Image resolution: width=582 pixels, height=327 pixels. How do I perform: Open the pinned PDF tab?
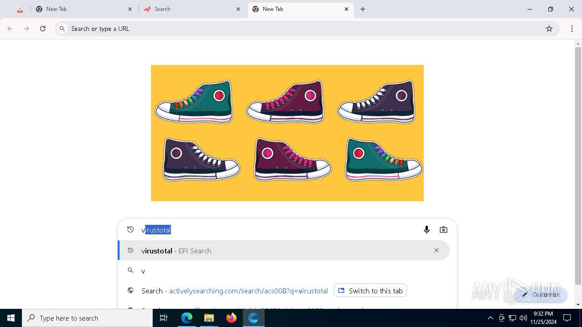click(20, 9)
